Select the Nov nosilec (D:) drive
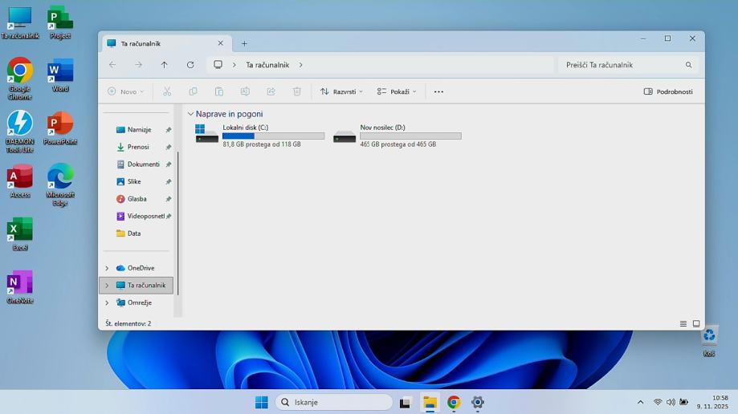The width and height of the screenshot is (738, 414). click(398, 136)
